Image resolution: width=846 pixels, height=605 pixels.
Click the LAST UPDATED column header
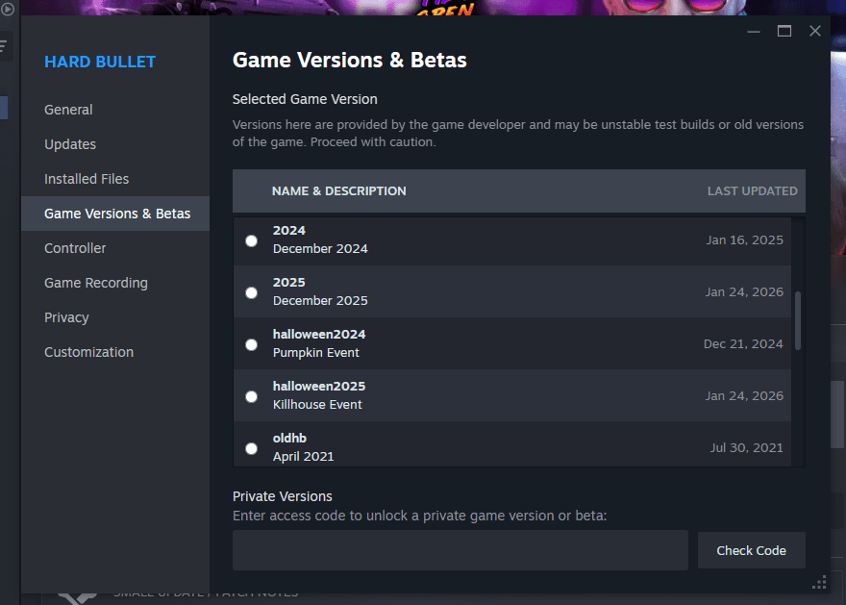(752, 191)
